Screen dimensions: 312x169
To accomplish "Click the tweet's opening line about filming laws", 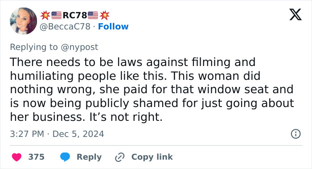I will pyautogui.click(x=133, y=62).
